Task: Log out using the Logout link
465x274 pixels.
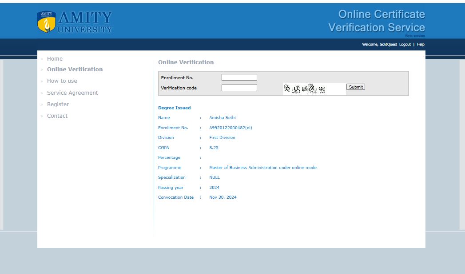Action: [405, 45]
